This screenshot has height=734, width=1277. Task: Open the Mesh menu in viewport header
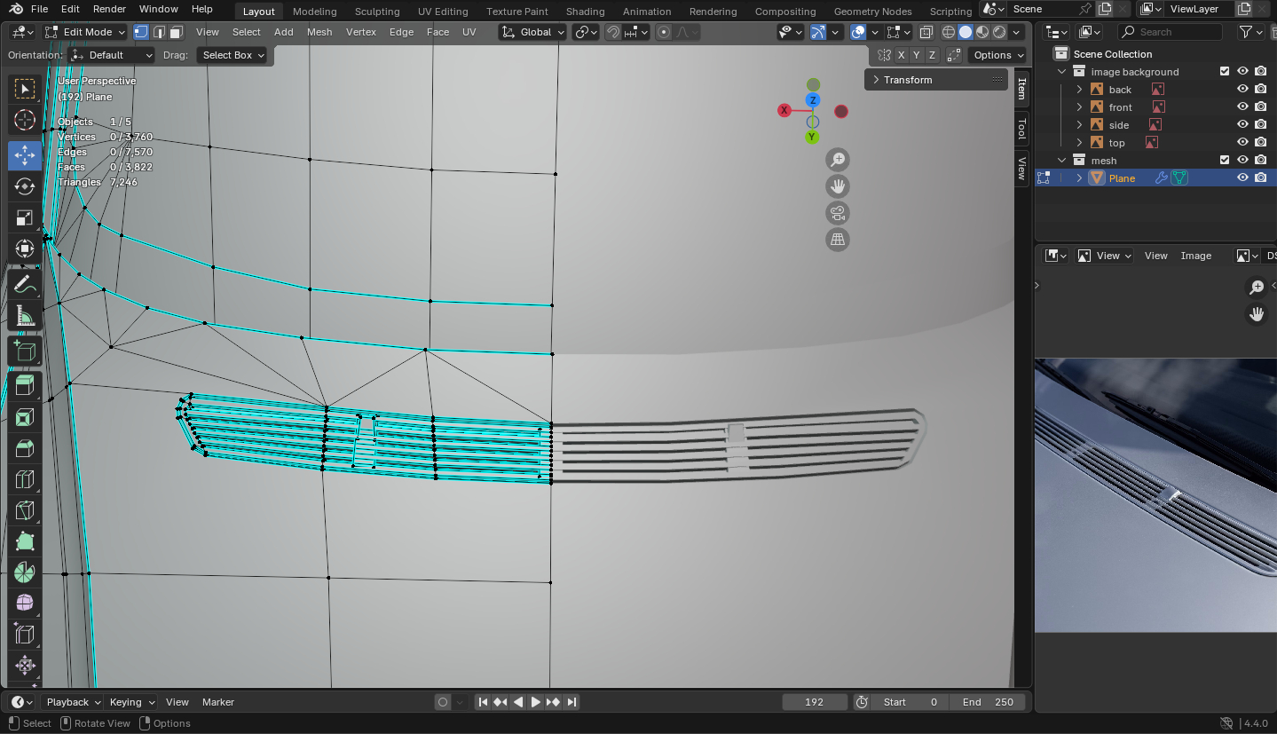coord(319,32)
